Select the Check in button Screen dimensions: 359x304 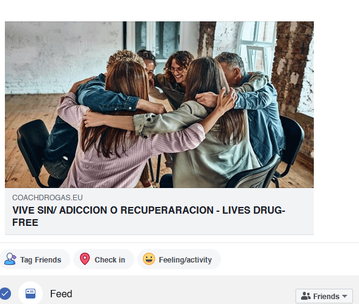104,259
